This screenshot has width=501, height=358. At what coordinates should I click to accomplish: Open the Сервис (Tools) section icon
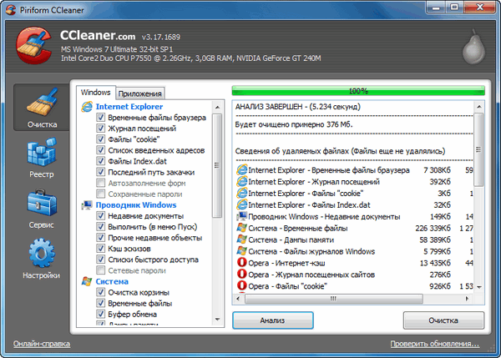[41, 207]
